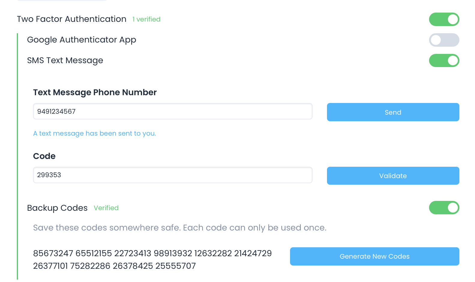Click Validate to confirm the code

tap(393, 176)
